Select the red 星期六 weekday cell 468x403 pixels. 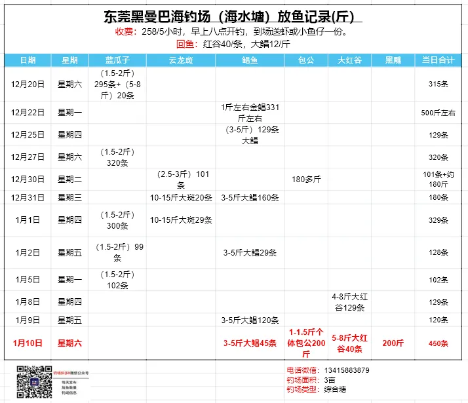click(x=69, y=343)
